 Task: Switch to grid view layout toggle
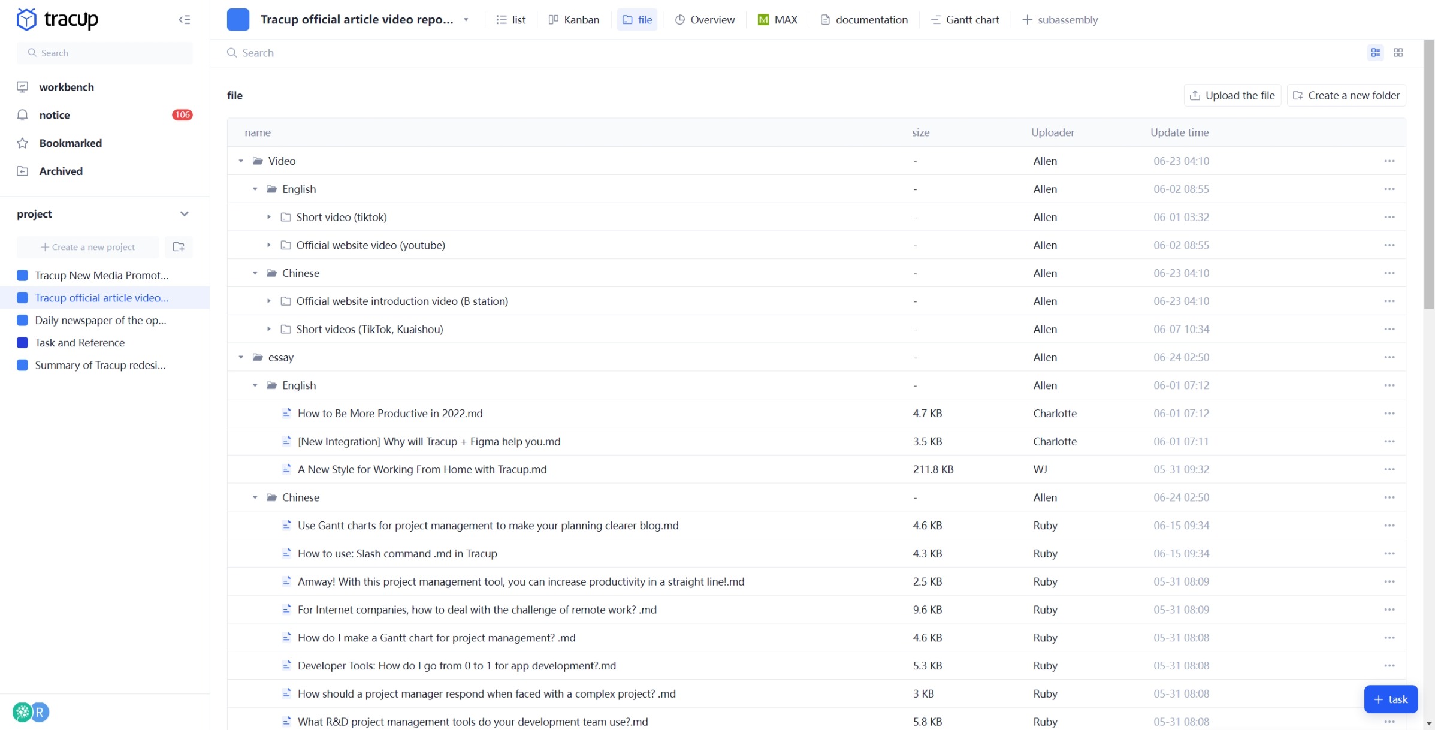point(1398,53)
